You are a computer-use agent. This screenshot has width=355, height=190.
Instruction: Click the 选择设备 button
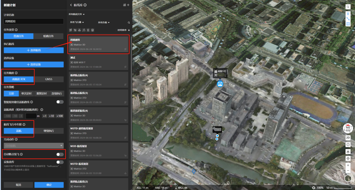tap(34, 64)
